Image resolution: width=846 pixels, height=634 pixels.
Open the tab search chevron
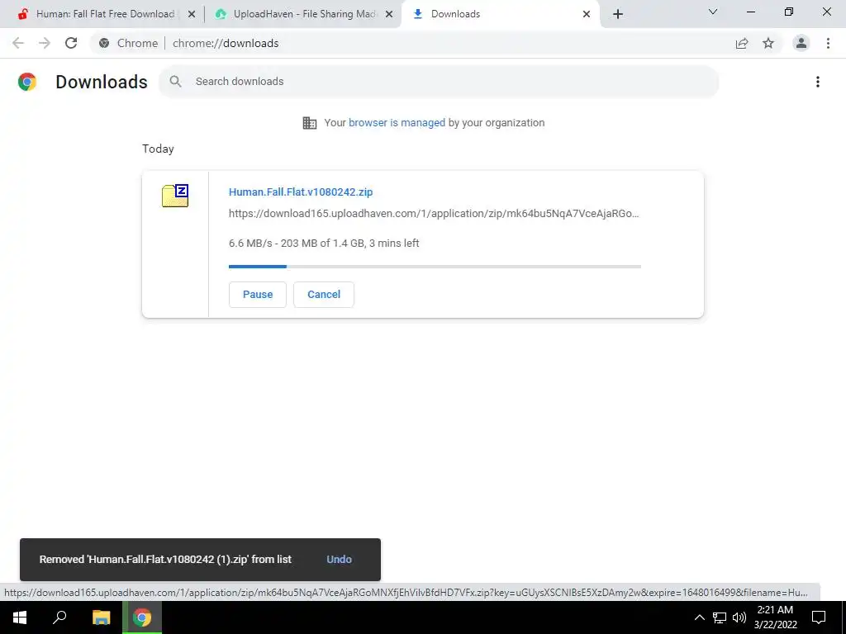coord(713,12)
